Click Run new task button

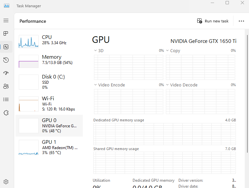click(213, 21)
